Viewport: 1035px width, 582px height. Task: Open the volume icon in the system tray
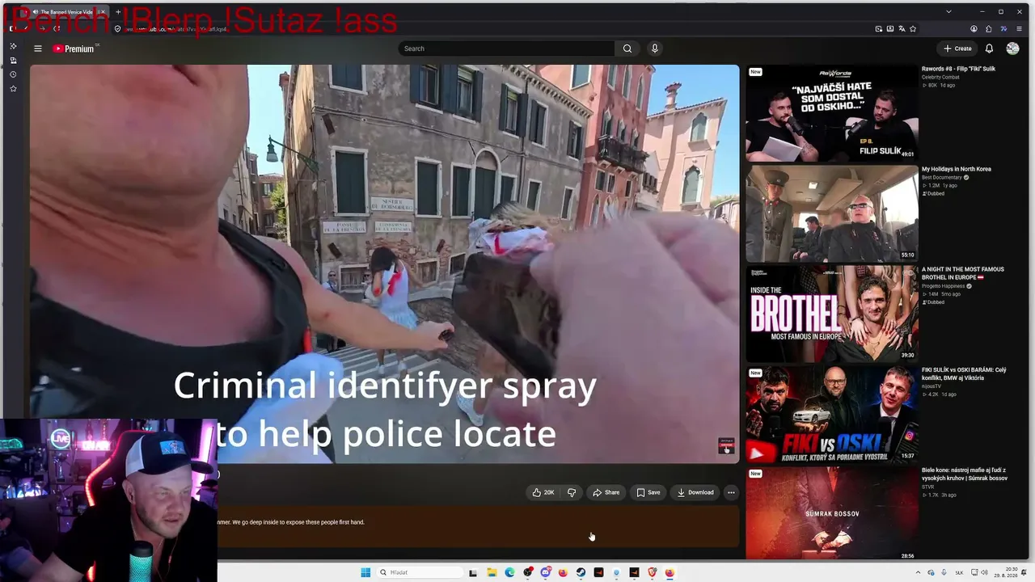[x=985, y=572]
